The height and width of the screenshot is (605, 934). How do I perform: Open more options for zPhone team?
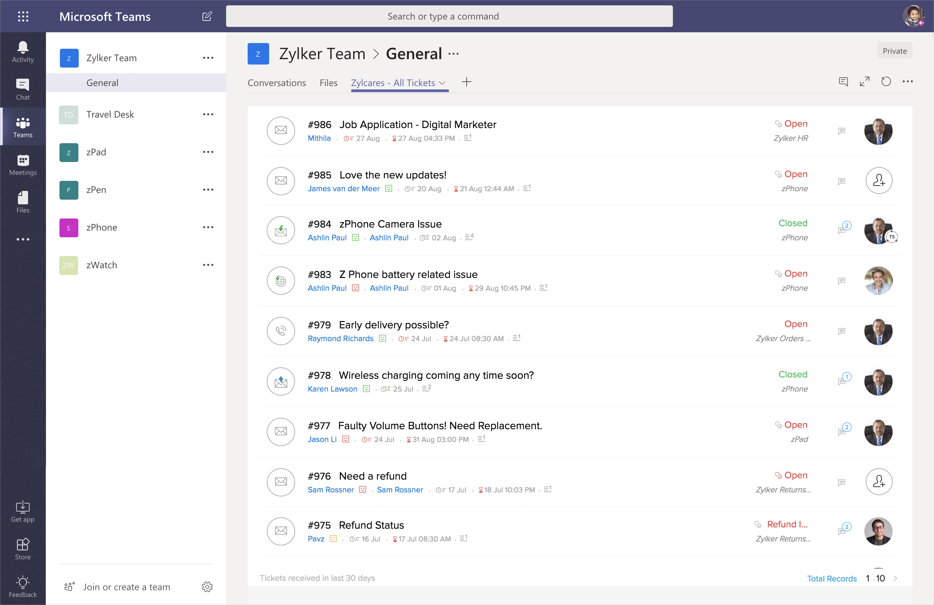click(x=208, y=228)
